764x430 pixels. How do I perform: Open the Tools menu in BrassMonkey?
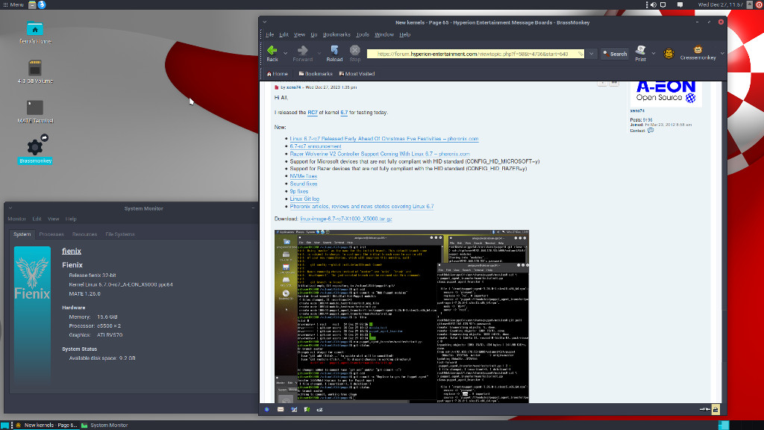coord(363,34)
